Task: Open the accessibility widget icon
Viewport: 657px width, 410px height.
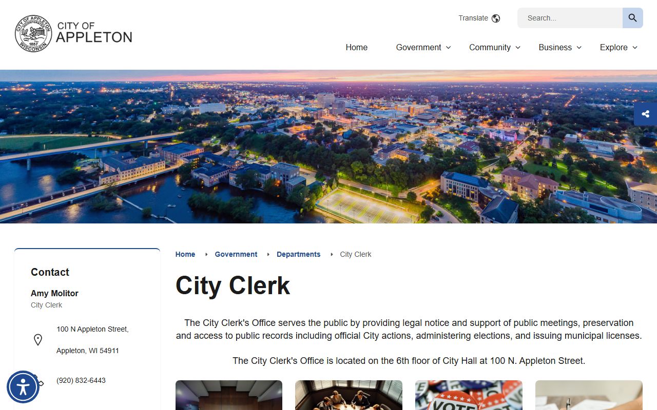Action: 23,387
